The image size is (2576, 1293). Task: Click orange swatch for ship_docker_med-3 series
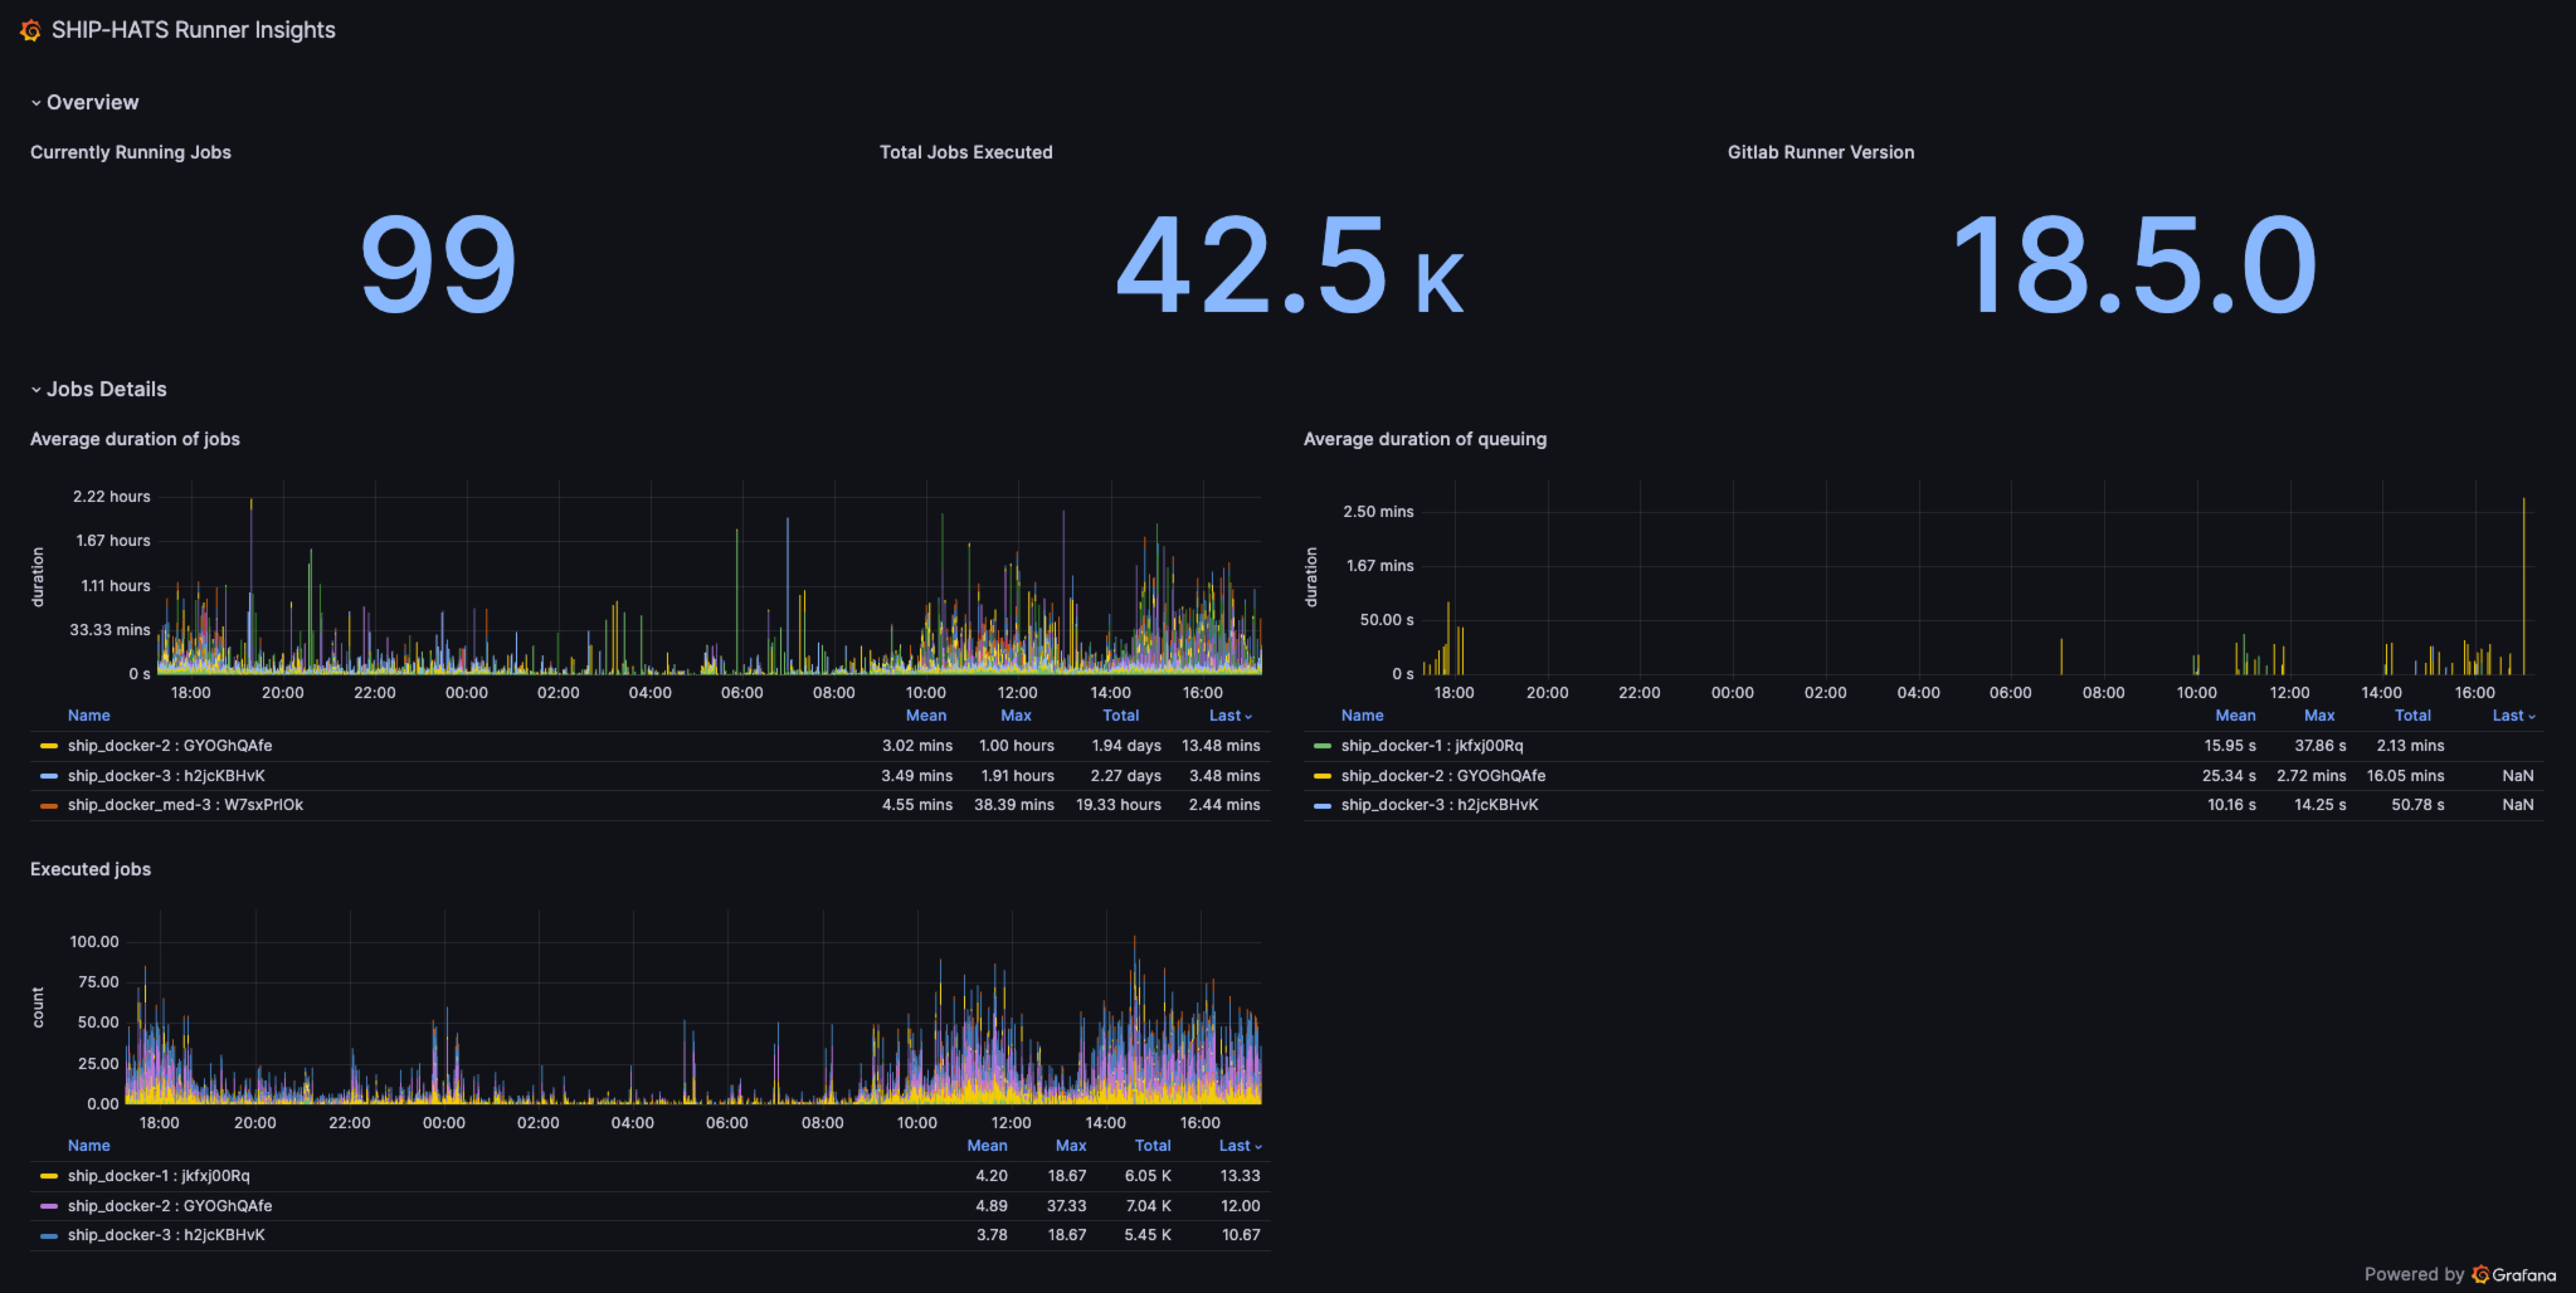tap(49, 806)
